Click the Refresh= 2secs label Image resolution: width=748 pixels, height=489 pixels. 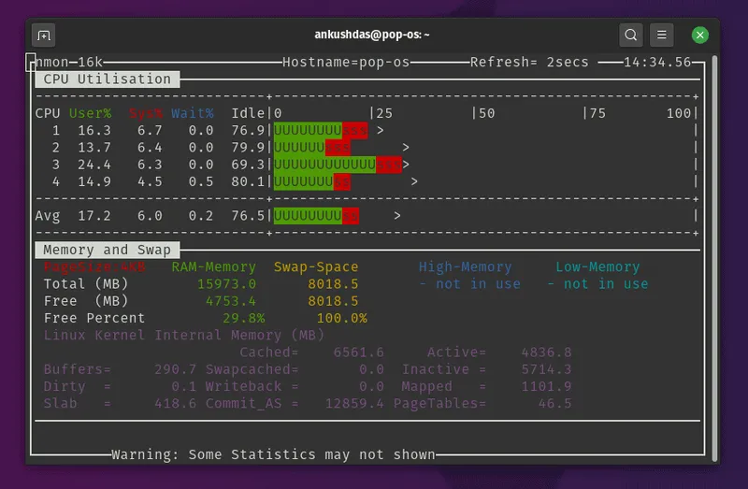pos(529,63)
